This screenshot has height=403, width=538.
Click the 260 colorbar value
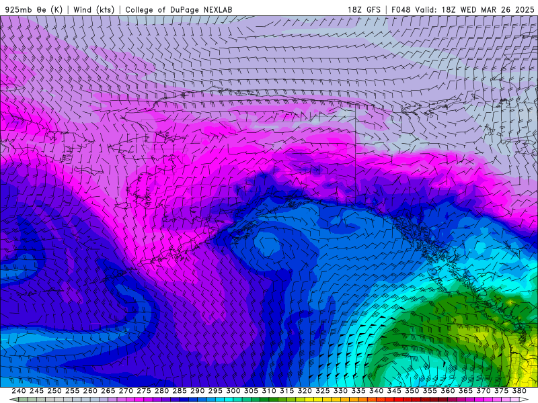point(90,391)
